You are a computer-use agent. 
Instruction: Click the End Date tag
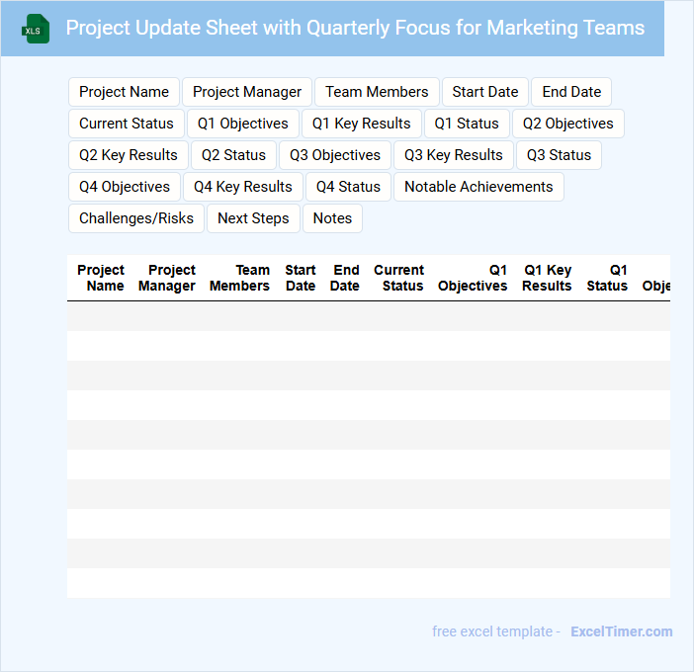[571, 92]
